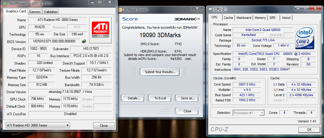This screenshot has height=138, width=324.
Task: Click the CPU-Z title bar app icon
Action: pyautogui.click(x=211, y=9)
